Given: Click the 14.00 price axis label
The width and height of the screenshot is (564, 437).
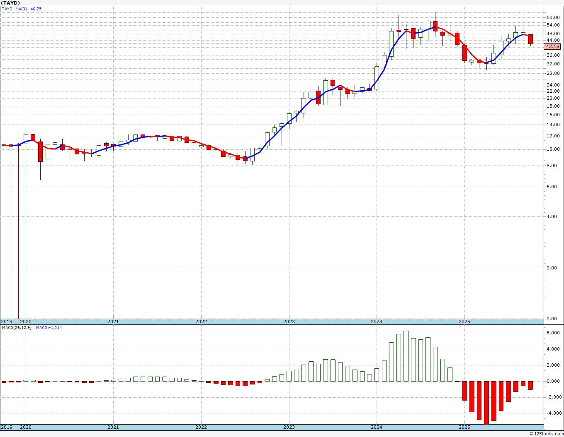Looking at the screenshot, I should pyautogui.click(x=553, y=125).
